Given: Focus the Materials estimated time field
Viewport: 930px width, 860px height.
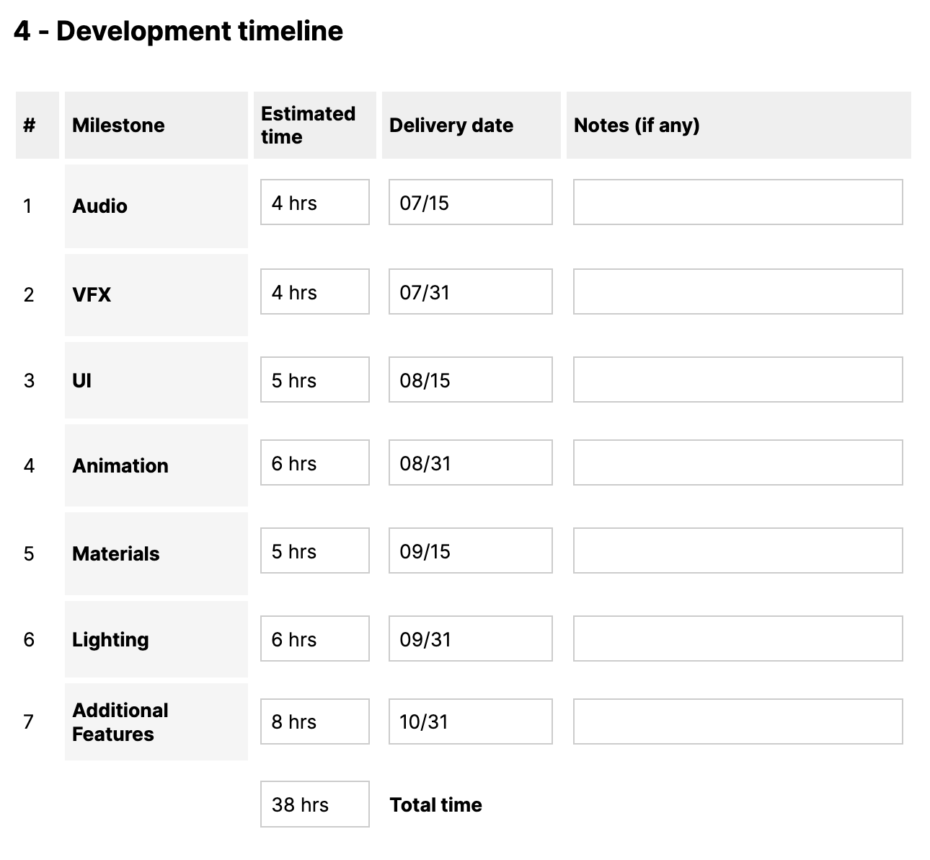Looking at the screenshot, I should pyautogui.click(x=314, y=551).
